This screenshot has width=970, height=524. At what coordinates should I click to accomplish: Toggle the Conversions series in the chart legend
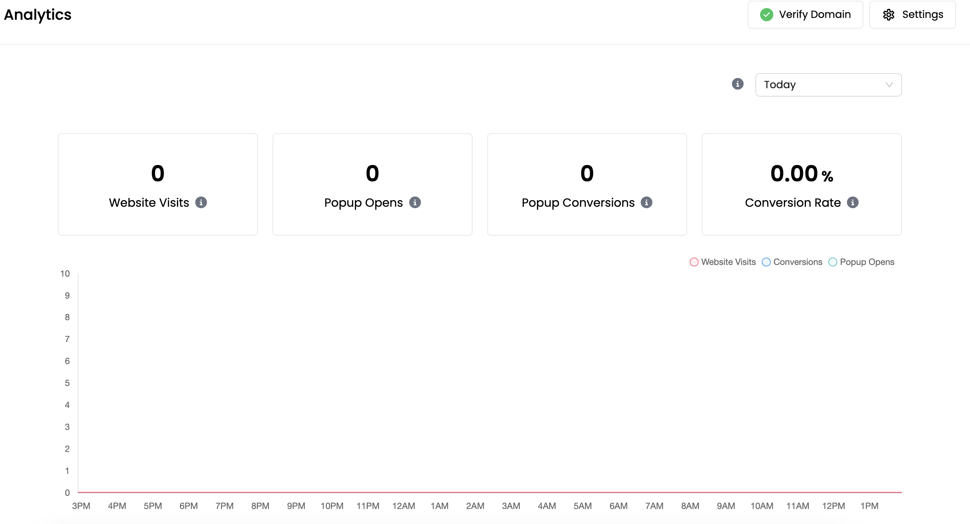pos(792,262)
